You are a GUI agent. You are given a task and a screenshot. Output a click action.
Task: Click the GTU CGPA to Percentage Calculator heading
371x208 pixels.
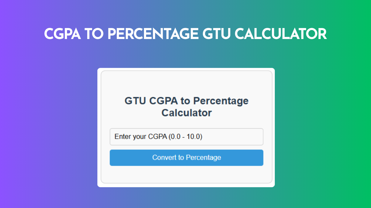[x=186, y=107]
